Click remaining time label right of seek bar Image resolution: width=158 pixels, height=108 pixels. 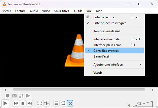pos(152,90)
